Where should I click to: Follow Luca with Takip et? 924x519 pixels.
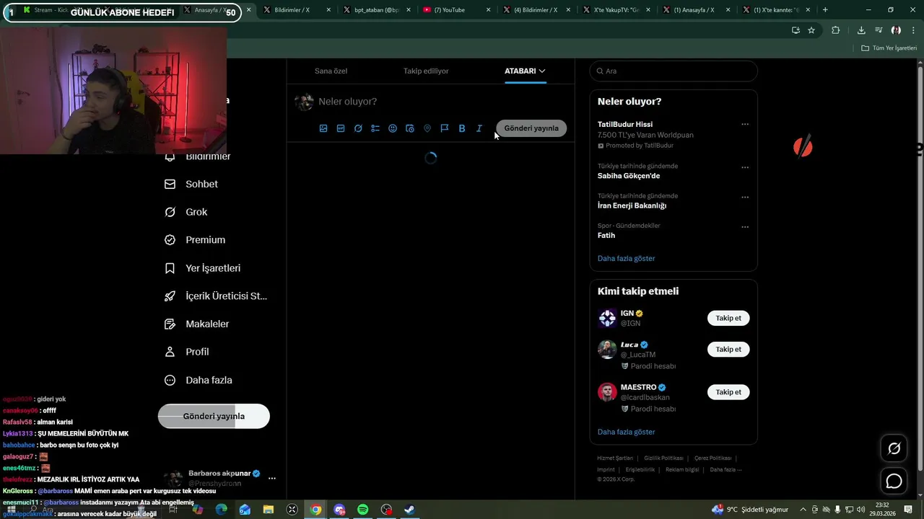(728, 349)
